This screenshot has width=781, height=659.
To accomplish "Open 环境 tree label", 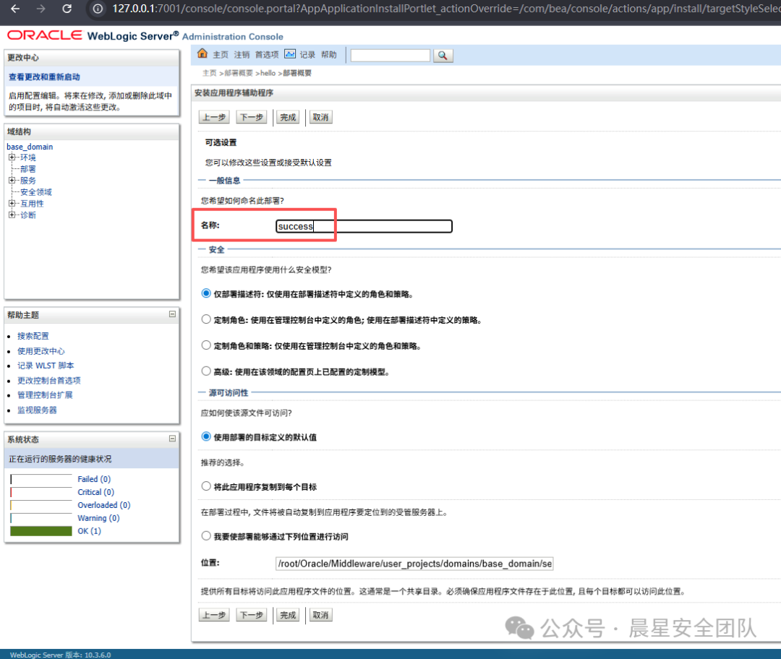I will click(28, 158).
